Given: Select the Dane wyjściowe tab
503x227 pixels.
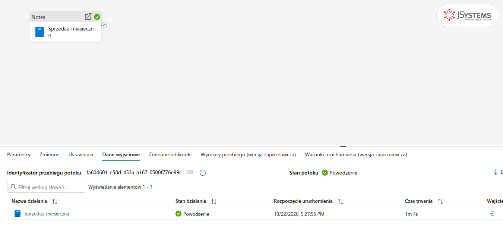Looking at the screenshot, I should click(x=121, y=154).
